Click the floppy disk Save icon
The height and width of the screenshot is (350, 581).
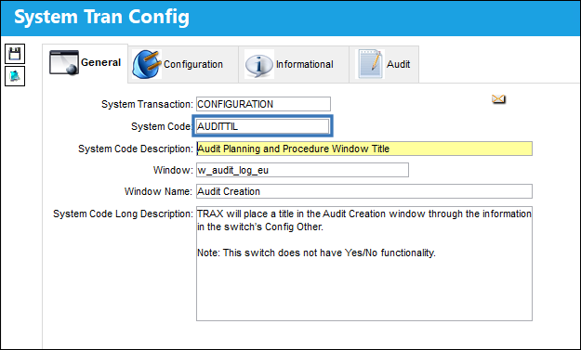[x=15, y=54]
